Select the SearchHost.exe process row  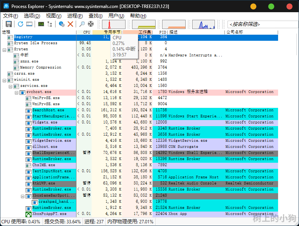pyautogui.click(x=48, y=110)
